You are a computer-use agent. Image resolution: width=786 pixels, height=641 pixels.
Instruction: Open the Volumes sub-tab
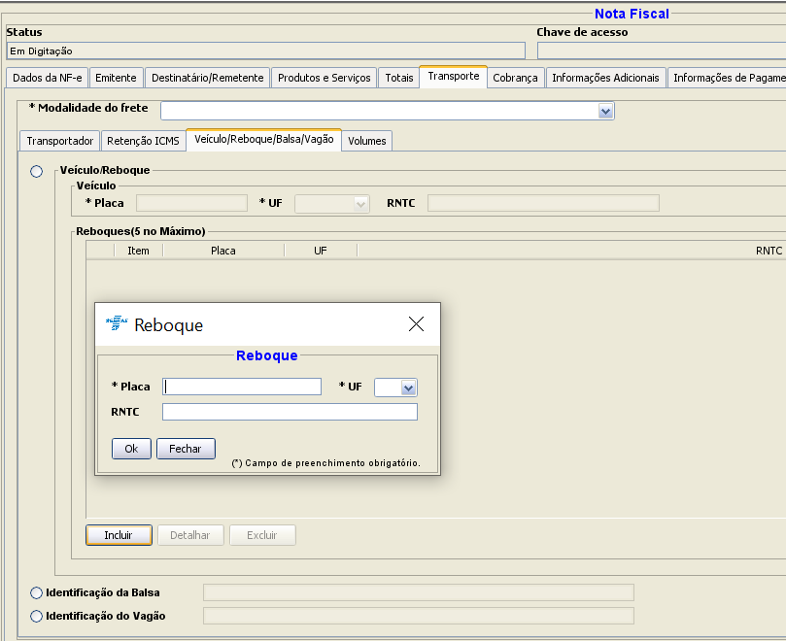pos(366,141)
